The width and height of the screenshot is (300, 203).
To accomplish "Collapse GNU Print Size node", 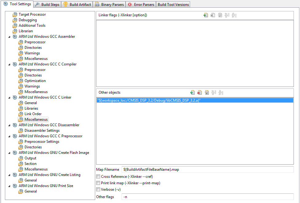I will pos(9,186).
